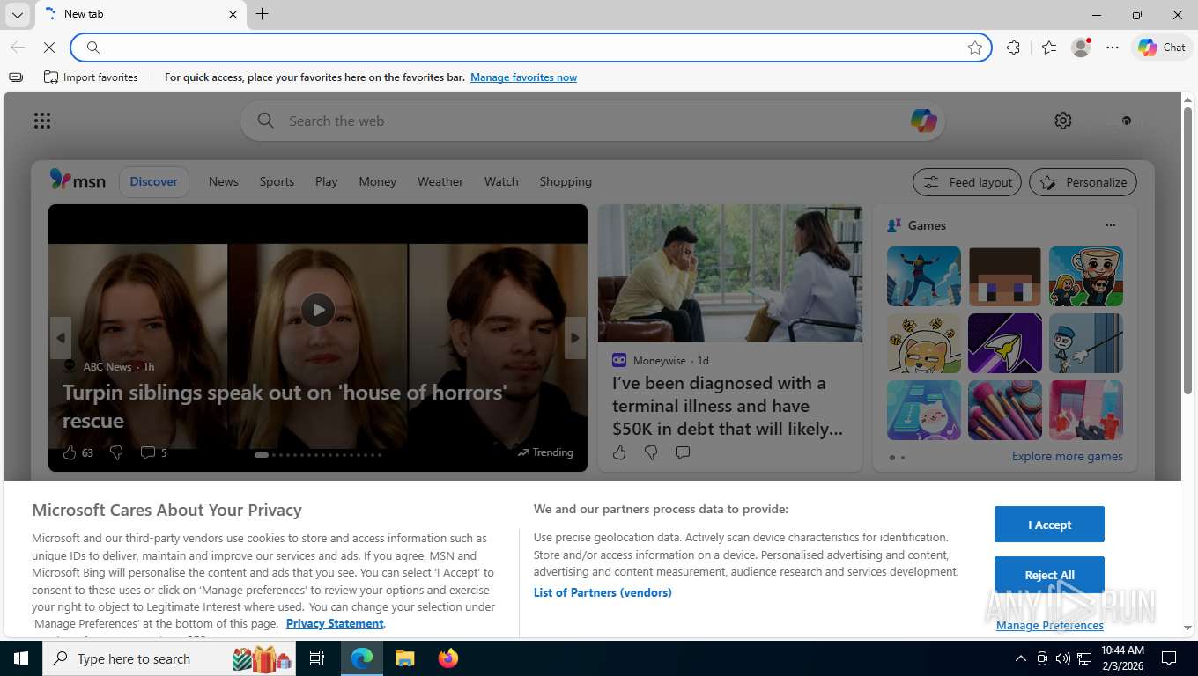Open Copilot Chat button

click(1162, 48)
